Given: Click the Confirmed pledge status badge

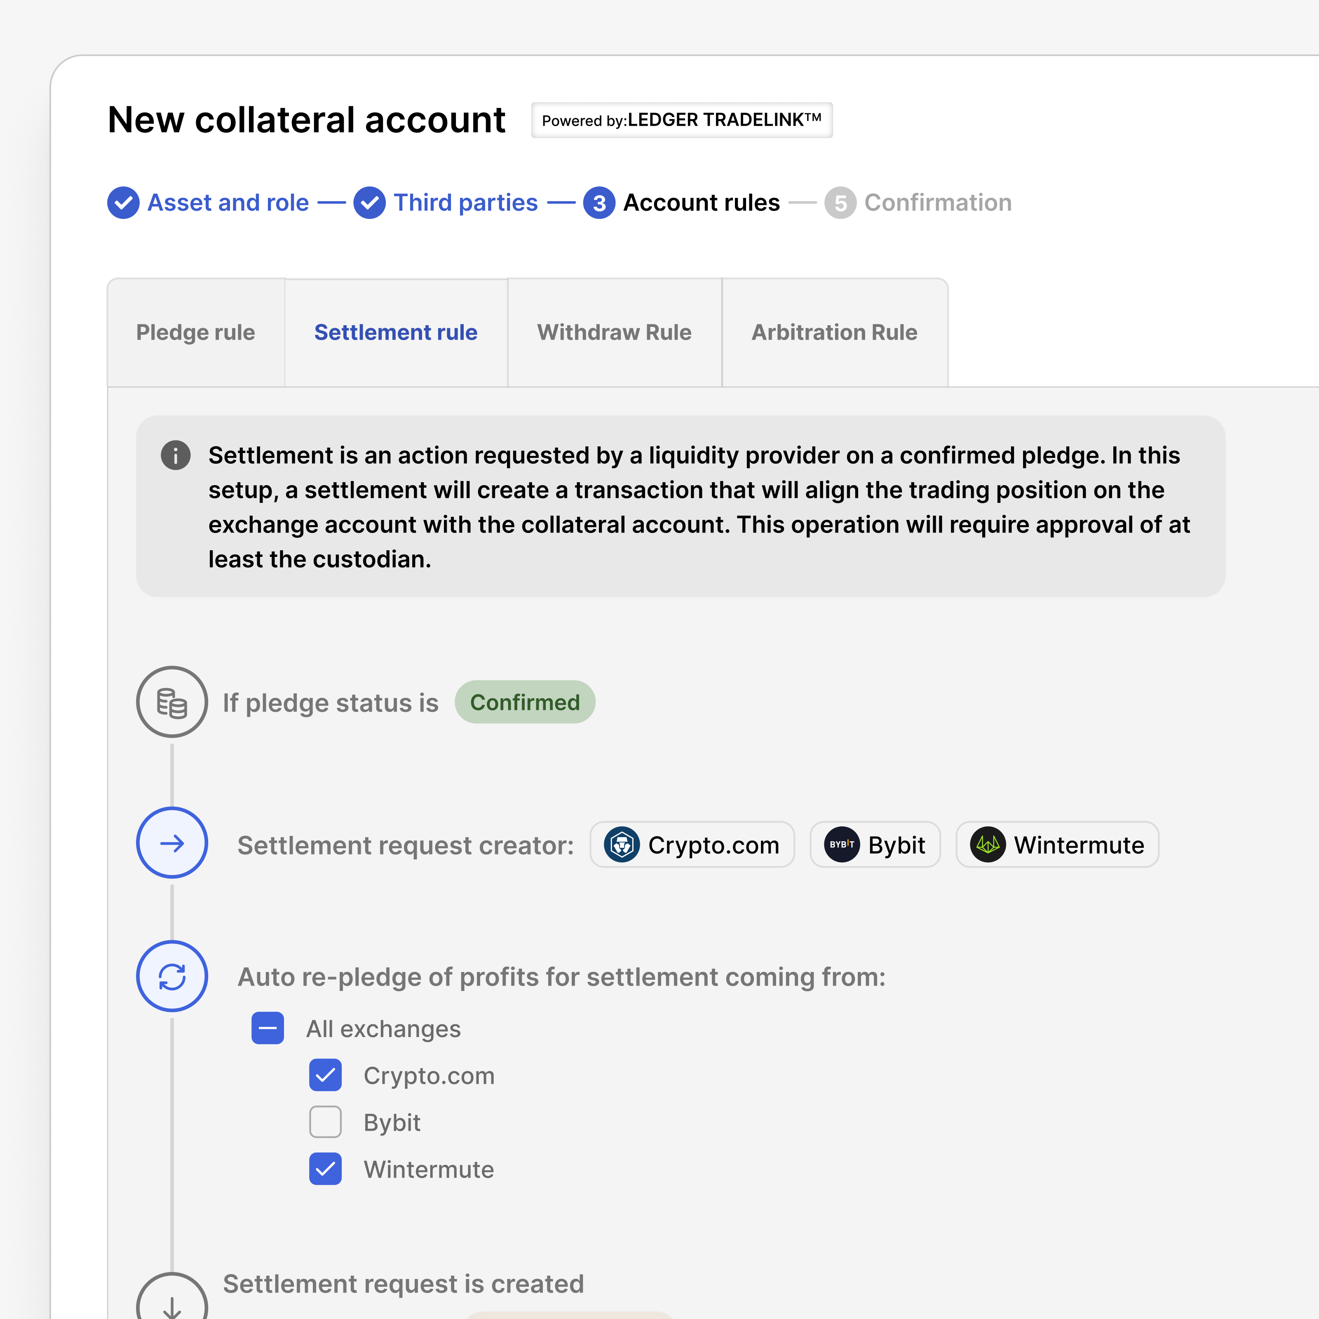Looking at the screenshot, I should pyautogui.click(x=525, y=702).
